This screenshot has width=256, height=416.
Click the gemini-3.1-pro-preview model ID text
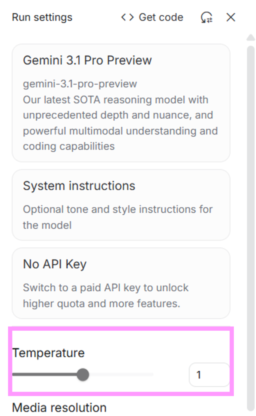(80, 84)
